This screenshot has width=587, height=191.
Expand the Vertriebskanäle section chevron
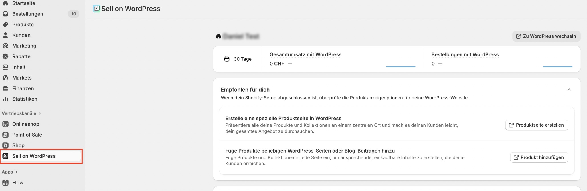(40, 113)
